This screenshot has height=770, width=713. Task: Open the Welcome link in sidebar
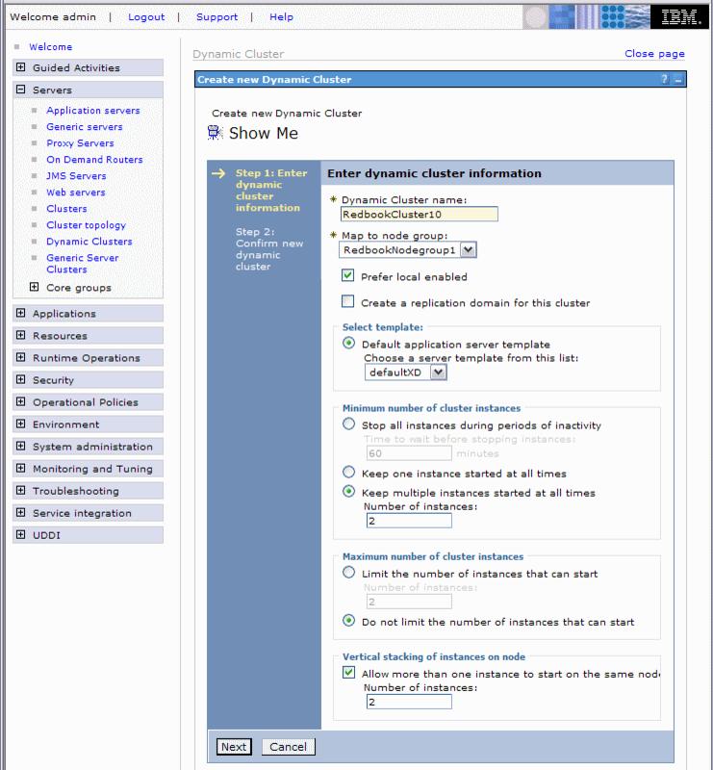tap(51, 46)
